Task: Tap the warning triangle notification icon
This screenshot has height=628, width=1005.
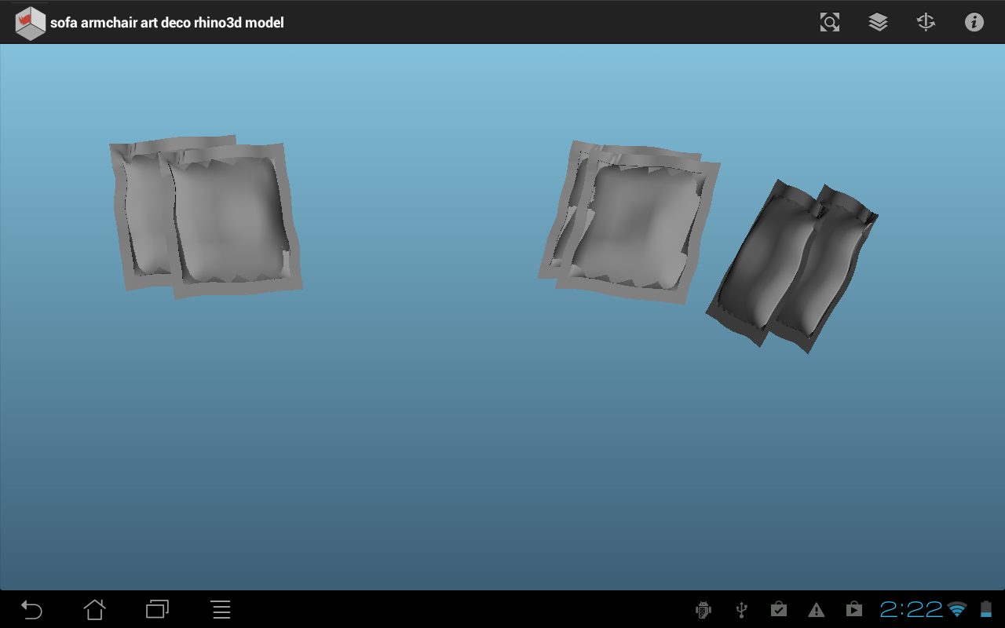Action: [817, 610]
